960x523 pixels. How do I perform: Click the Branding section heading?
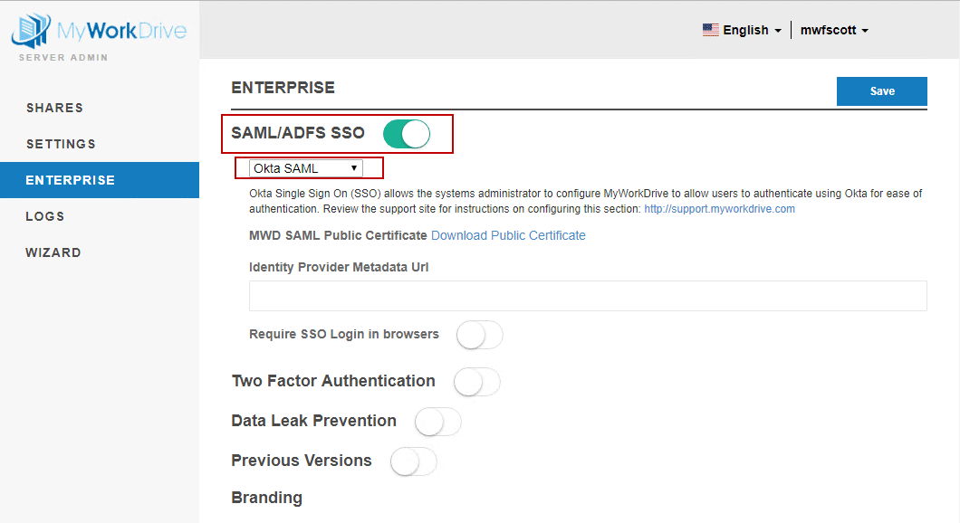pyautogui.click(x=267, y=498)
